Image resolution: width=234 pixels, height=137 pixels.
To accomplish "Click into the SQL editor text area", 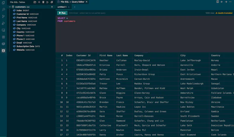I will pyautogui.click(x=145, y=34).
